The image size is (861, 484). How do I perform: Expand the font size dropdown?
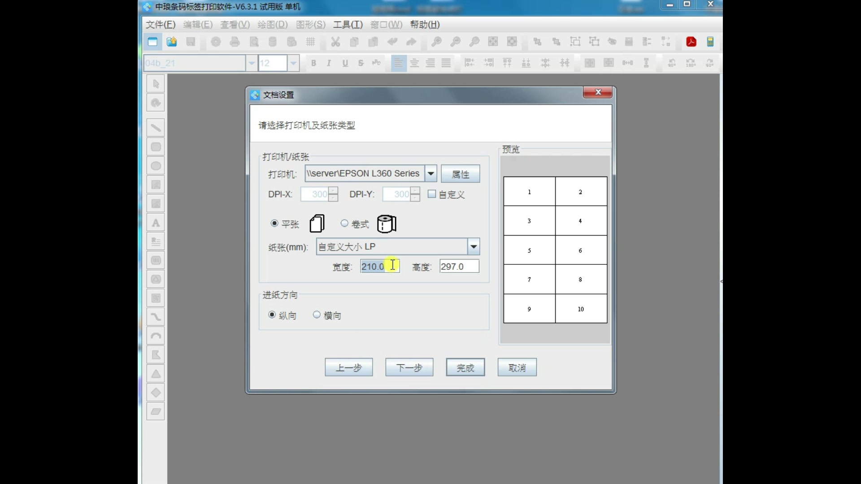293,63
